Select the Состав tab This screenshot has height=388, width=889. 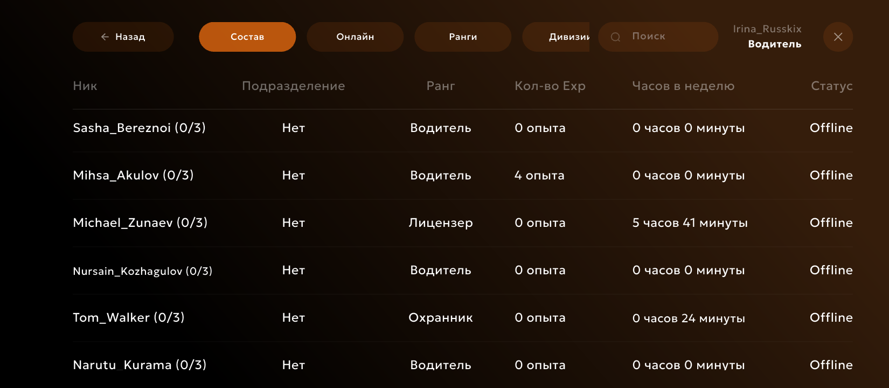click(x=247, y=37)
